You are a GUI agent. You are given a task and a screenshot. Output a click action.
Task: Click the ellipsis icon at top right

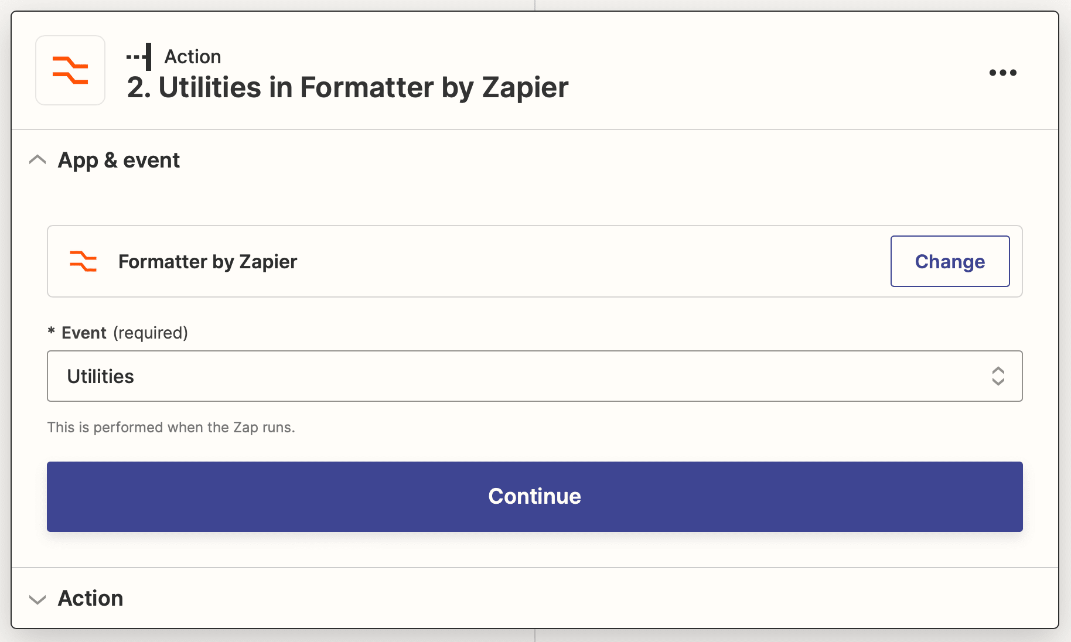1003,73
